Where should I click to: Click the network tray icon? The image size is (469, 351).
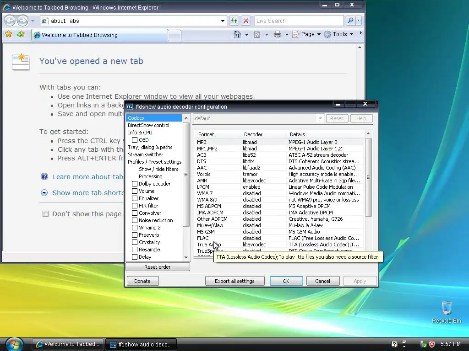pyautogui.click(x=423, y=344)
